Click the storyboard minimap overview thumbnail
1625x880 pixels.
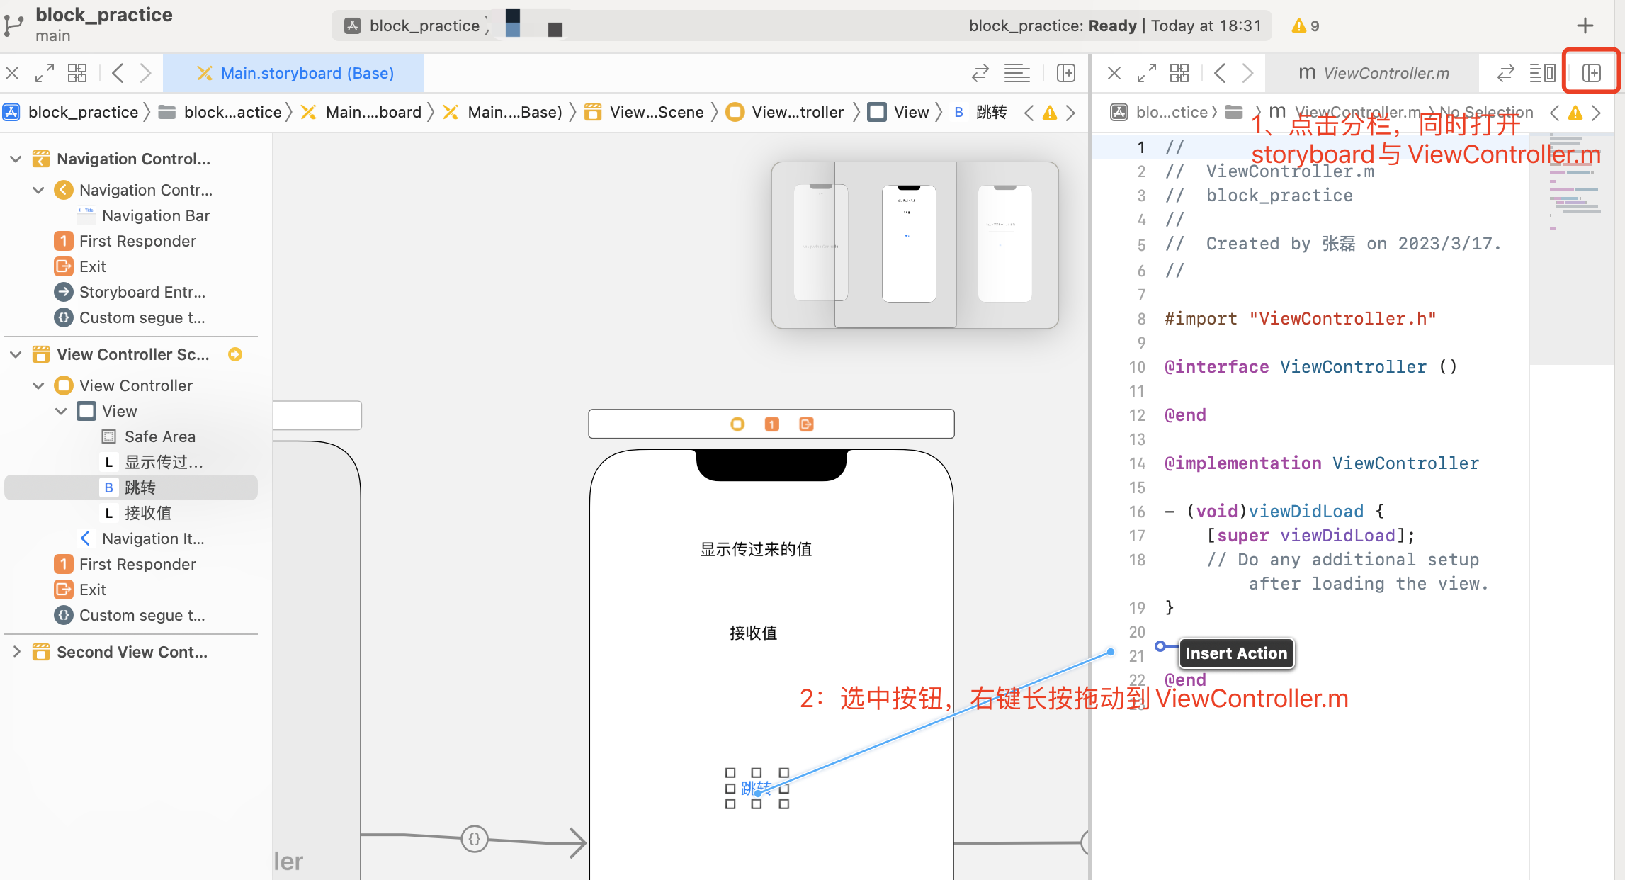point(915,244)
